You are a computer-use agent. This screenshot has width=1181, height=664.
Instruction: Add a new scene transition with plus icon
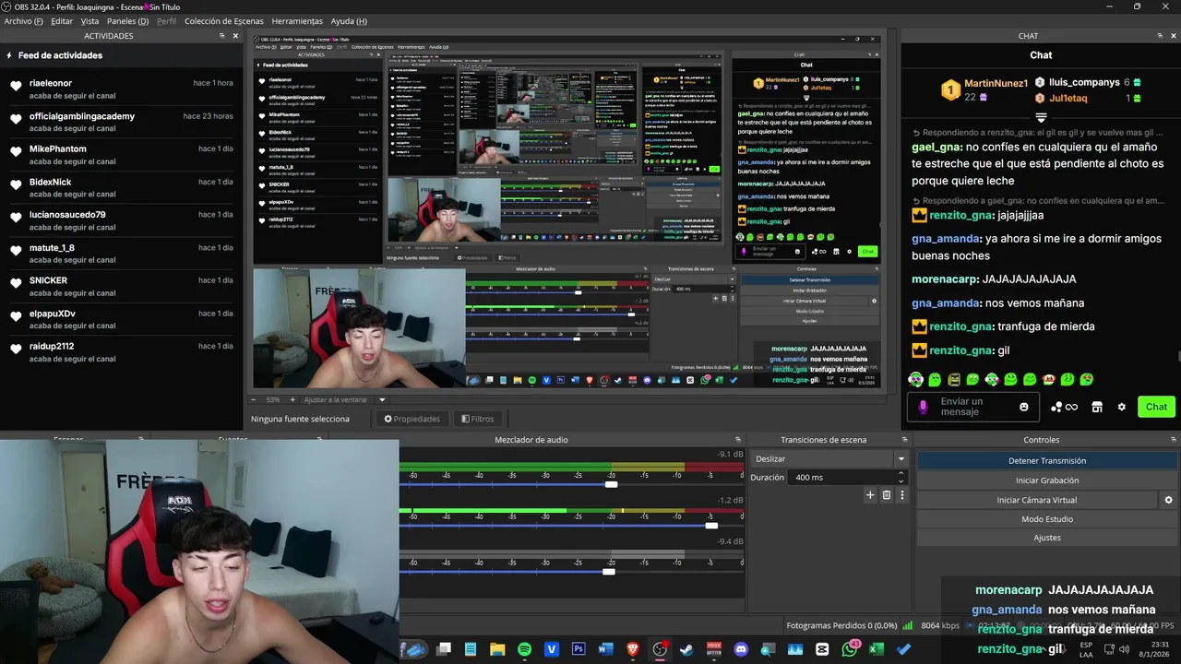(x=870, y=495)
